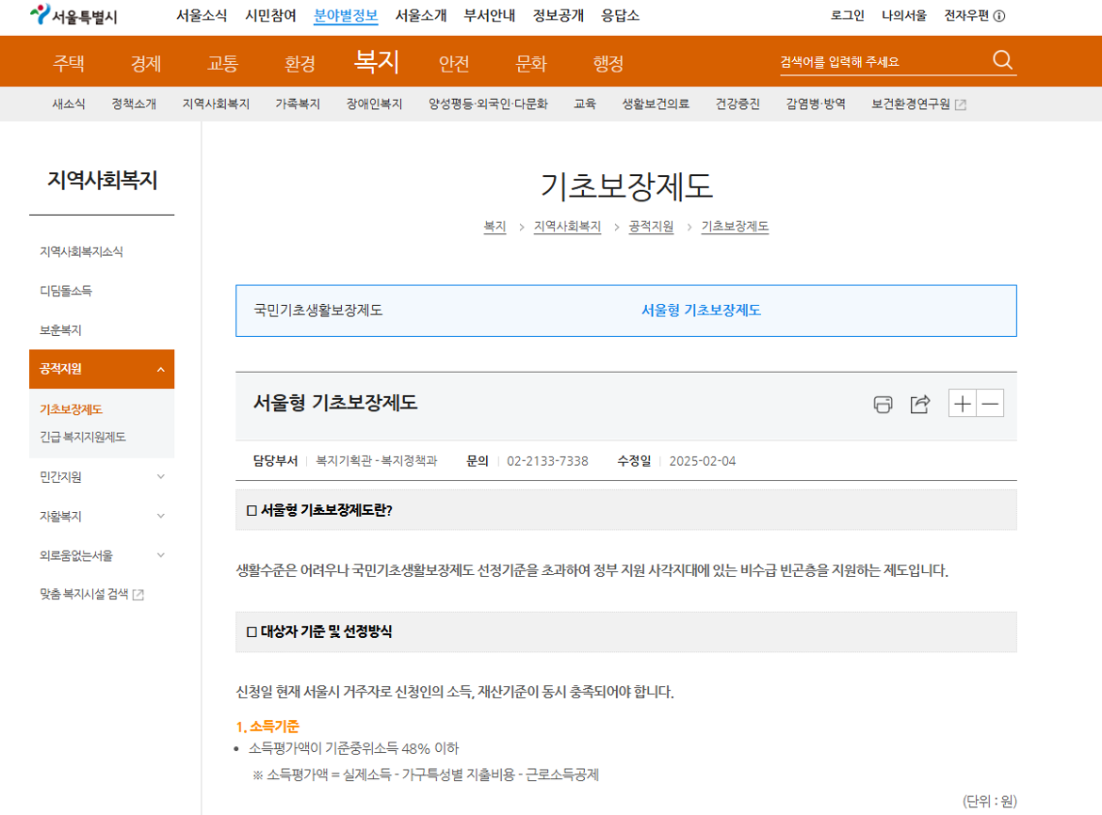Click the Seoul city logo
The image size is (1102, 815).
coord(73,16)
